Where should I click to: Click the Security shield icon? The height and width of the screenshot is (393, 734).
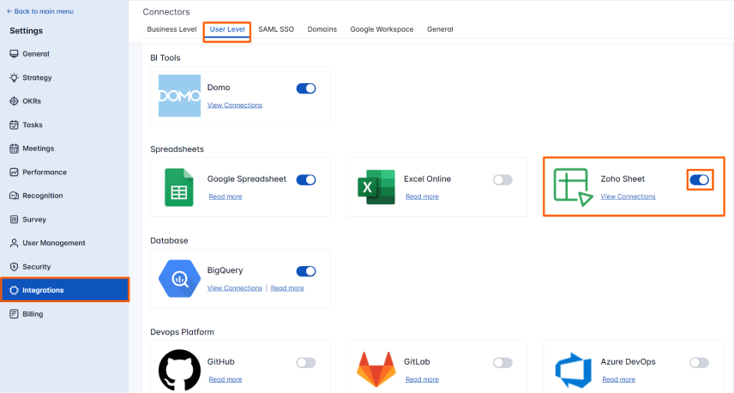point(14,267)
